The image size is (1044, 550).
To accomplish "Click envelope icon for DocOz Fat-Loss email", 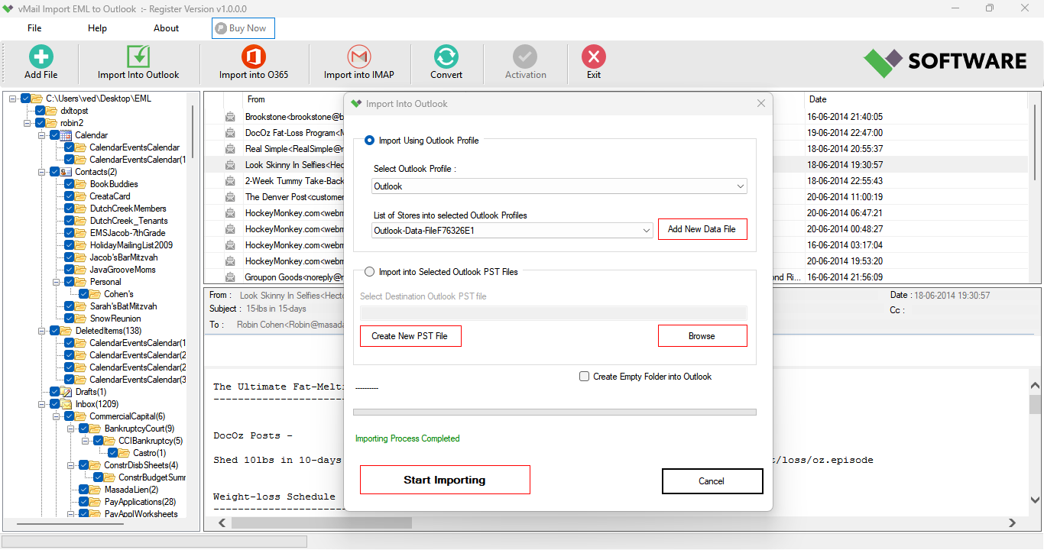I will point(230,133).
